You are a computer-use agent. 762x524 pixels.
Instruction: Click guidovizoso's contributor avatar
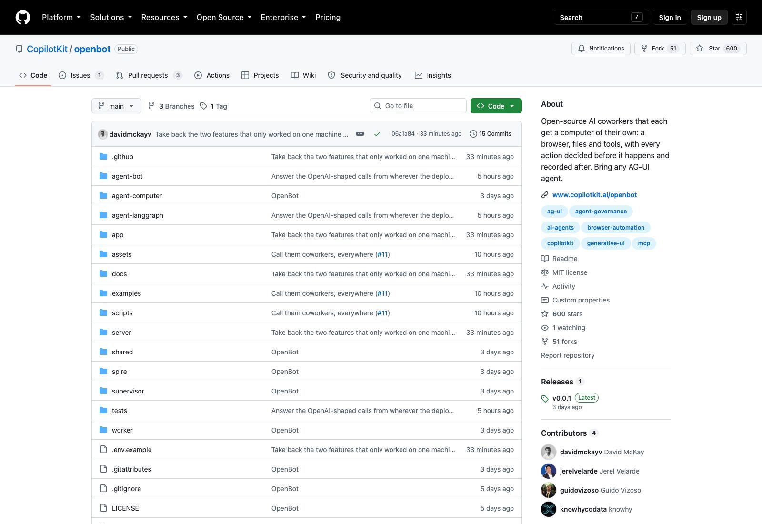[x=549, y=490]
